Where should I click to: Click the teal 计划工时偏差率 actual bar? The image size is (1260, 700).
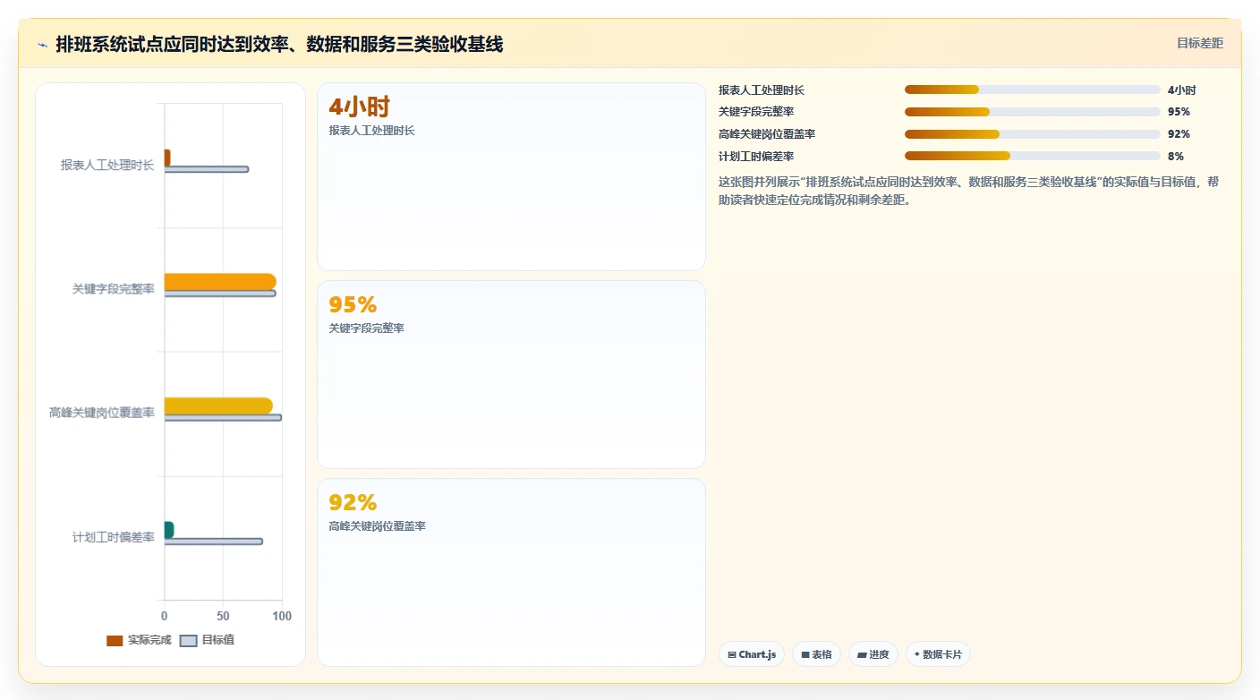[x=169, y=530]
